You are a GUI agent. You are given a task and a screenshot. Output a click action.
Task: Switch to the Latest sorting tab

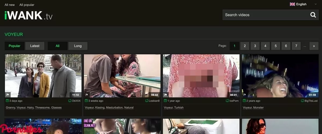pyautogui.click(x=35, y=46)
